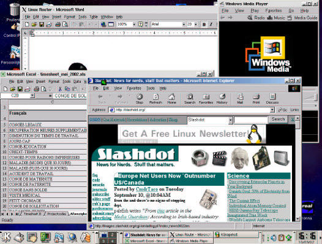Click the Refresh icon in browser toolbar
322x244 pixels.
pyautogui.click(x=155, y=99)
